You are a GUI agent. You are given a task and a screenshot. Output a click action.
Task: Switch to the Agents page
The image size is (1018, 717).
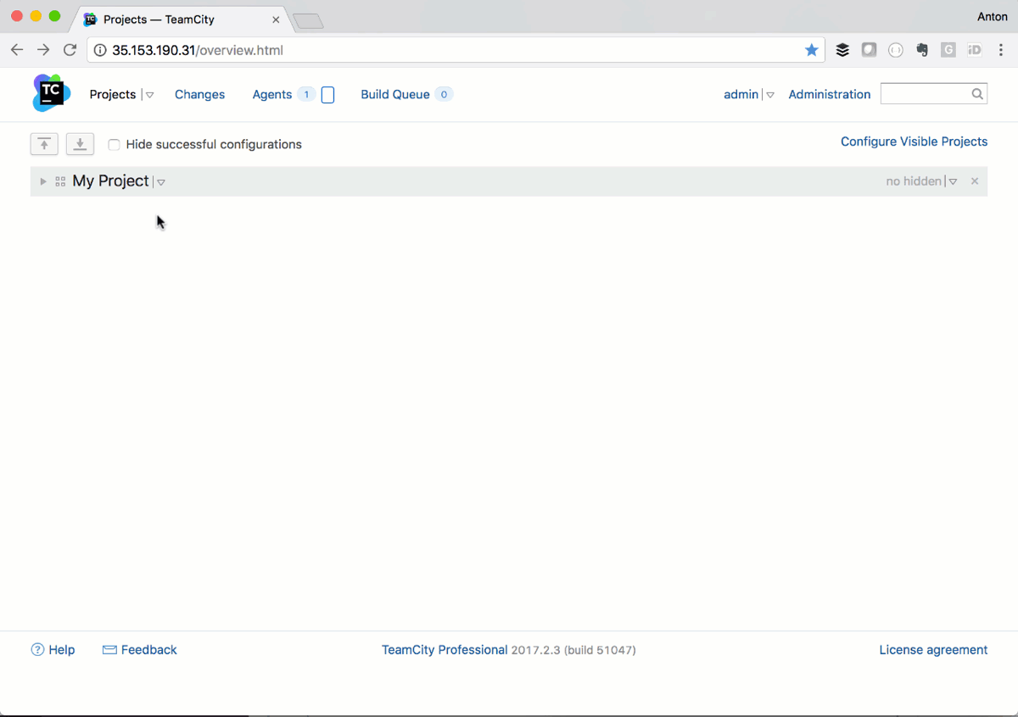pos(272,94)
